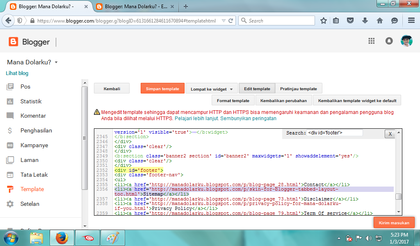
Task: Bookmark this page with star icon
Action: pos(324,20)
